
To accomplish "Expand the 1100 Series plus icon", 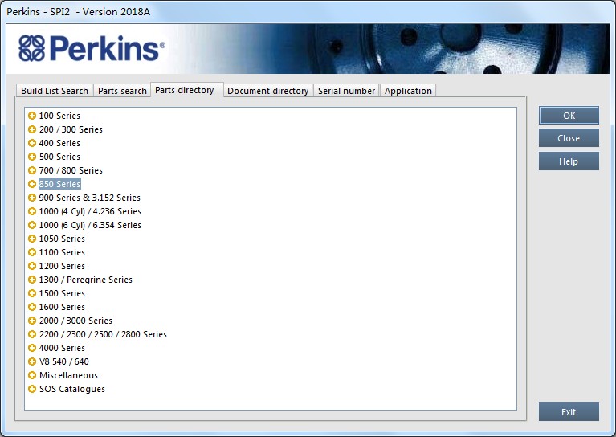I will 32,252.
